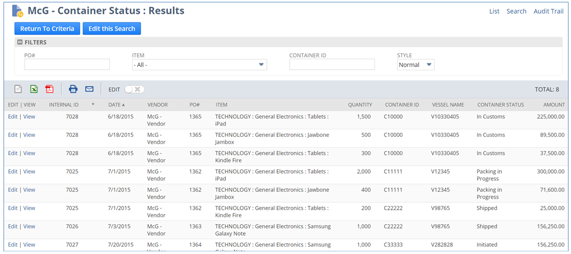This screenshot has height=254, width=571.
Task: Click the PO# filter input field
Action: [x=67, y=65]
